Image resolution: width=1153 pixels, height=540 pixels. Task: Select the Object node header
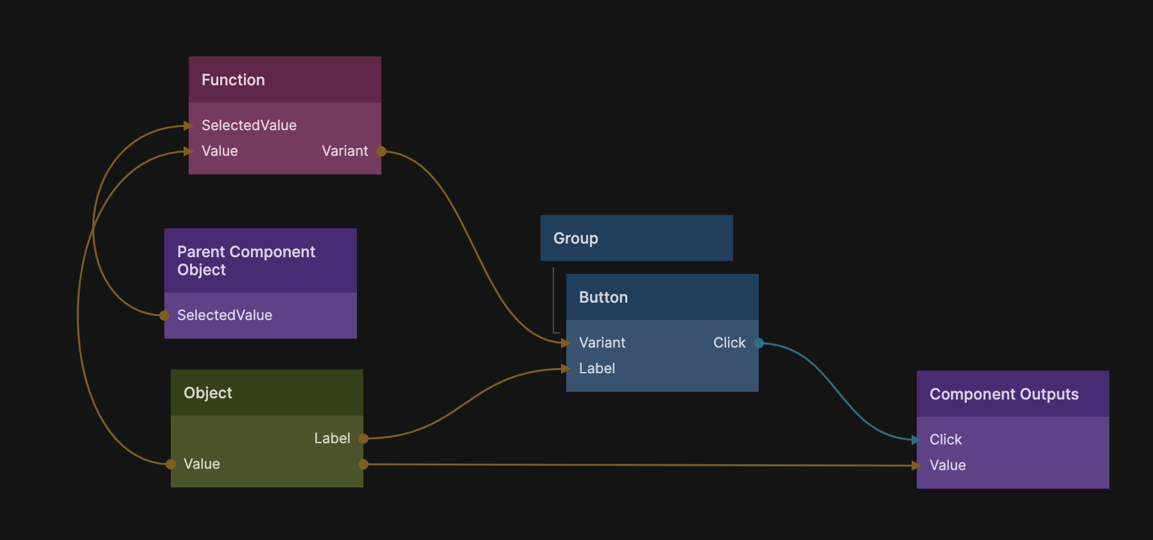point(266,393)
